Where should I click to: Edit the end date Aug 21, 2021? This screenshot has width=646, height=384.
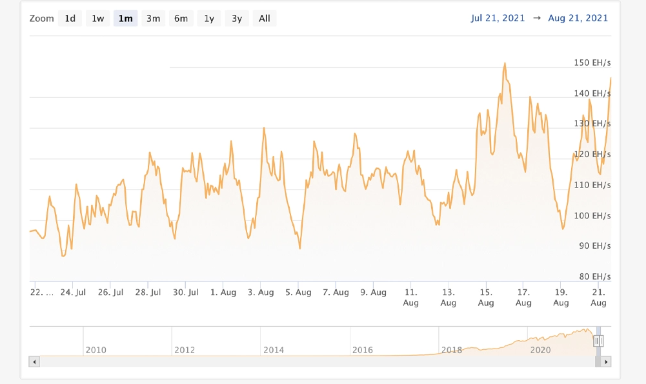(x=578, y=18)
